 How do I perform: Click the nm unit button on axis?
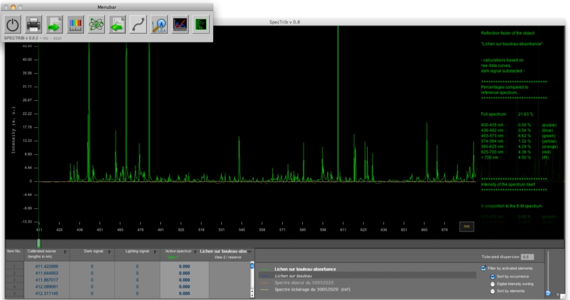pyautogui.click(x=467, y=226)
